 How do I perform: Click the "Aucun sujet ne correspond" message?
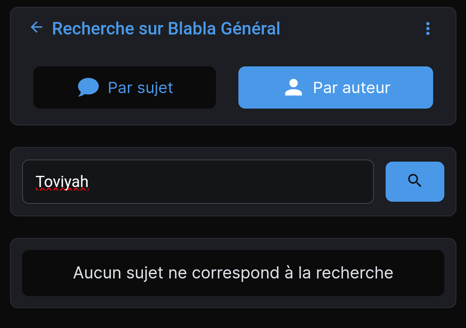click(x=233, y=273)
